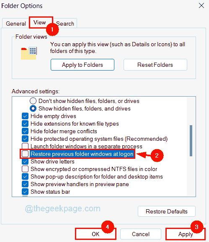Toggle Hide folder merge conflicts checkbox
This screenshot has height=242, width=209.
click(x=25, y=131)
